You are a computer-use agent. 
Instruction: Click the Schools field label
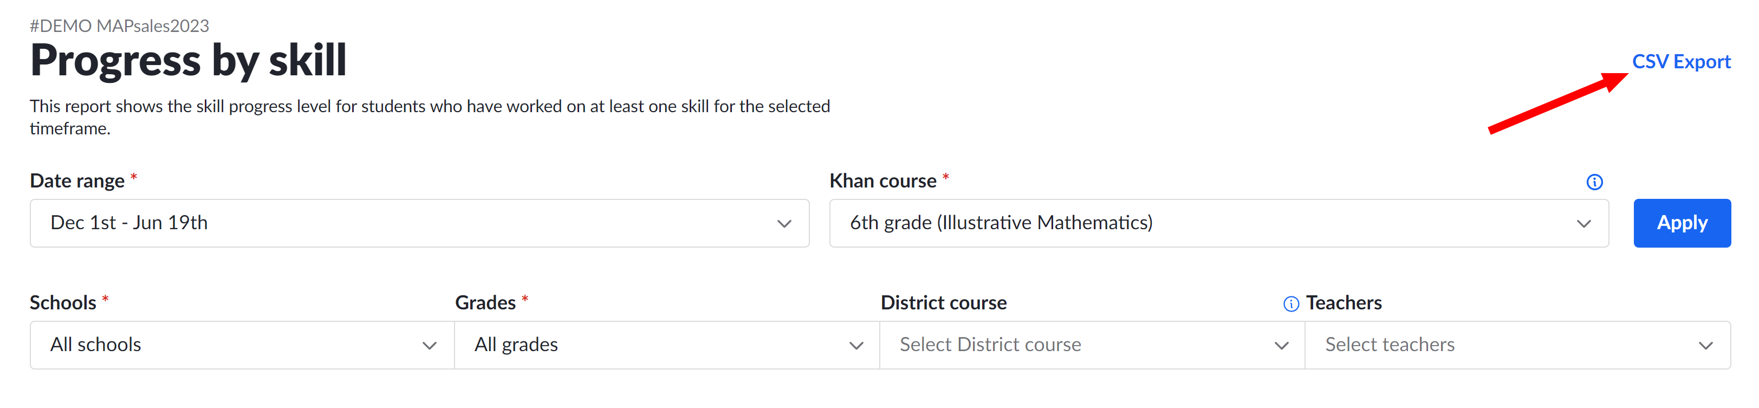[63, 303]
